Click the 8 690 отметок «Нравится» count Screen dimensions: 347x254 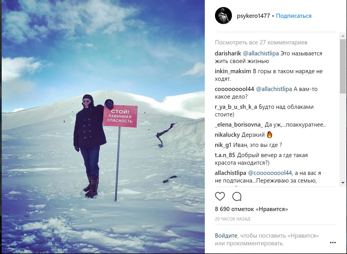pyautogui.click(x=251, y=209)
